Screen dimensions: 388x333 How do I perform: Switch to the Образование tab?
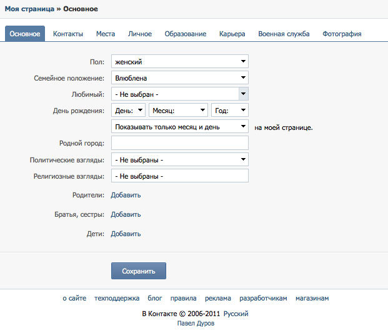pos(186,34)
